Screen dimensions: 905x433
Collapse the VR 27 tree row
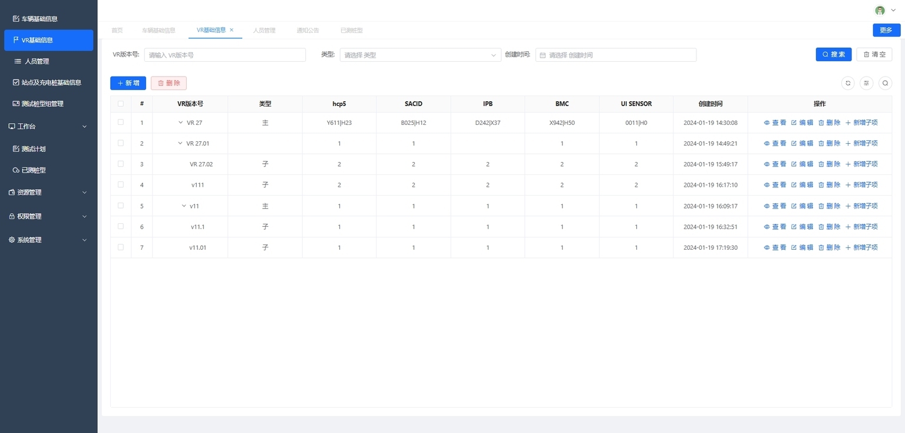click(180, 123)
